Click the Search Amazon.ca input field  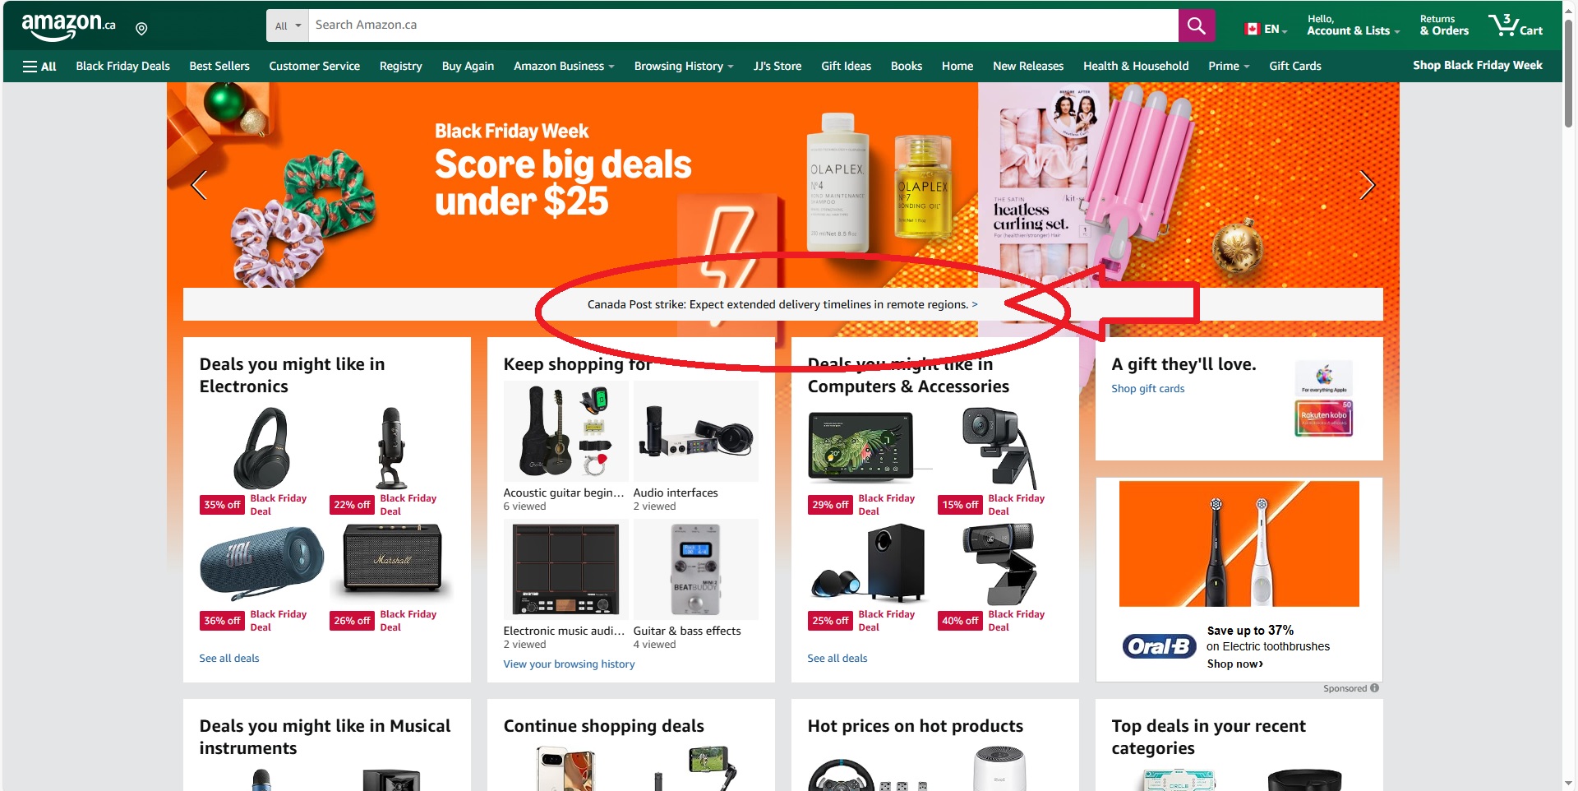(743, 25)
